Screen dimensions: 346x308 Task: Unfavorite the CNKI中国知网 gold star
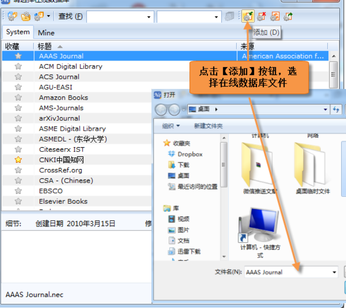[x=18, y=160]
